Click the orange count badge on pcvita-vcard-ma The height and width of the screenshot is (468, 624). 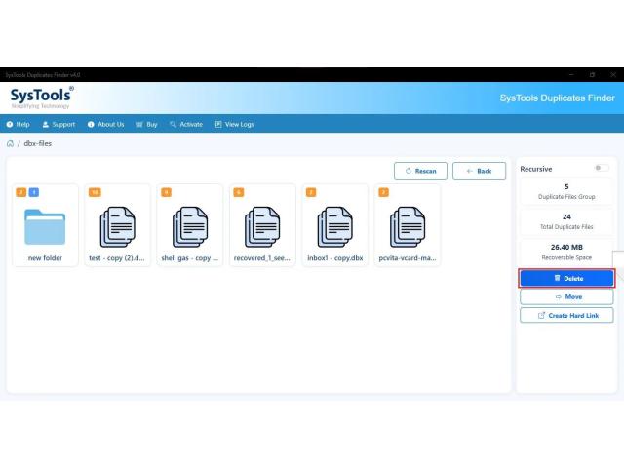click(x=383, y=193)
